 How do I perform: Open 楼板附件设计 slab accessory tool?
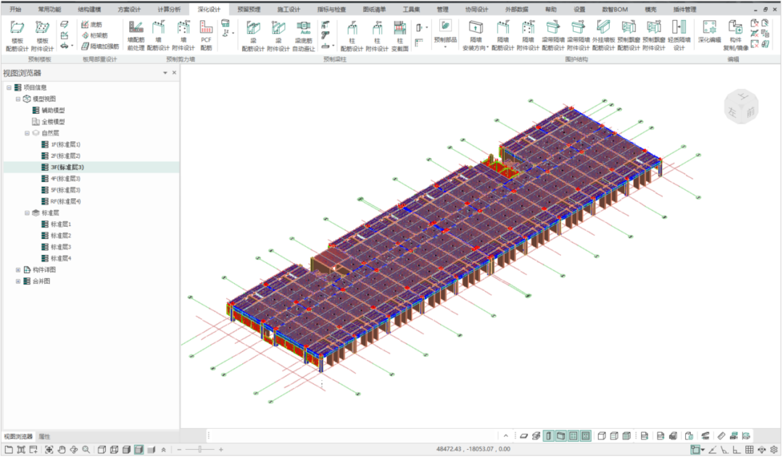43,36
